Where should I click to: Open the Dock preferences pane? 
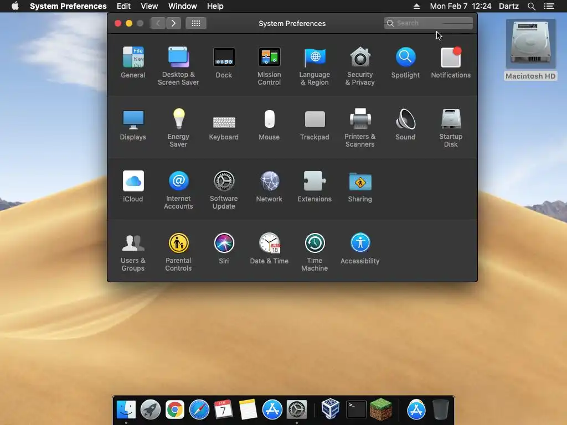click(224, 62)
